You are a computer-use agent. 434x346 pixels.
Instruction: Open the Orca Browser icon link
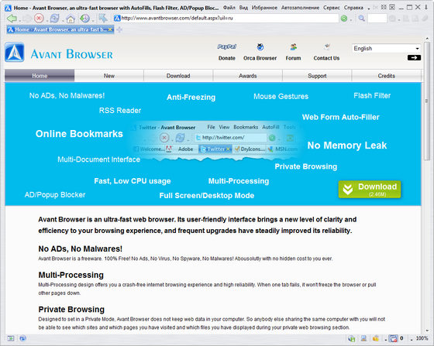click(260, 47)
